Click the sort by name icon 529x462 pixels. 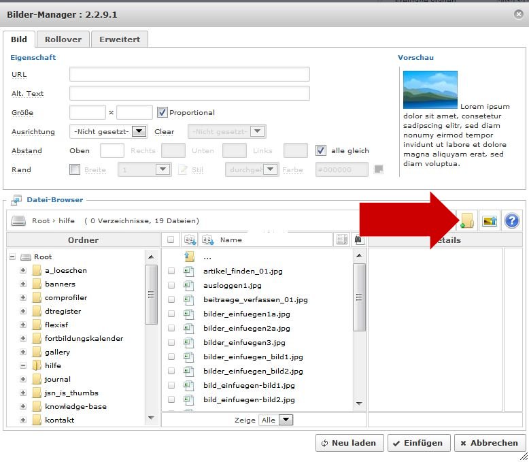tap(208, 240)
